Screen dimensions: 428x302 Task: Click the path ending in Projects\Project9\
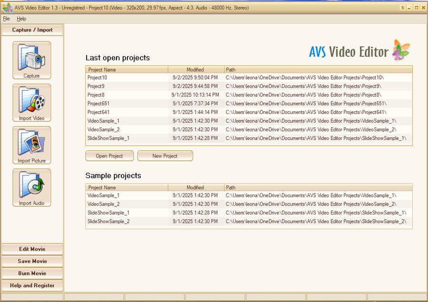pyautogui.click(x=303, y=86)
